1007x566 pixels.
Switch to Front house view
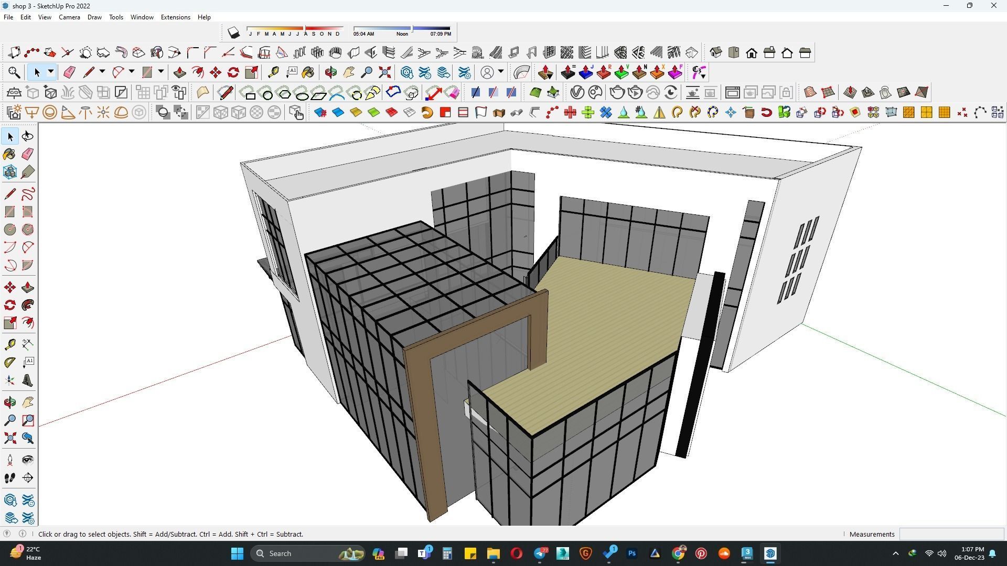tap(752, 52)
